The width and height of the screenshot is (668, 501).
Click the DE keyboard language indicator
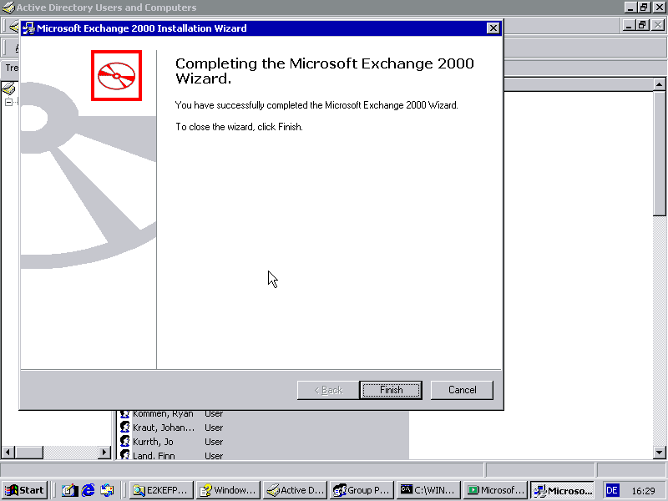(612, 490)
